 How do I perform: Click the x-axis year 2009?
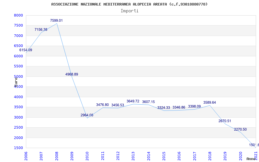point(72,156)
